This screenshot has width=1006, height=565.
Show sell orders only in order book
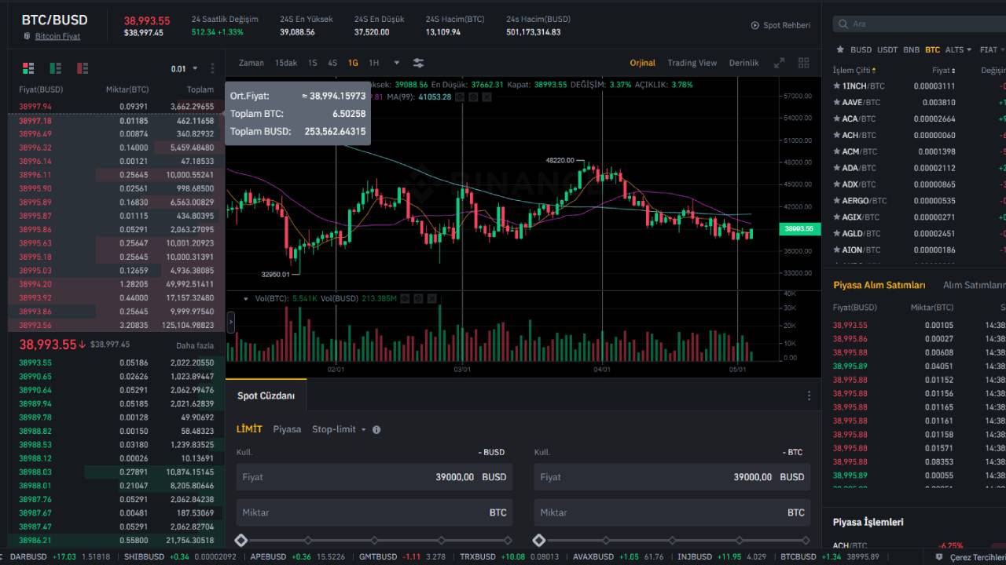82,68
